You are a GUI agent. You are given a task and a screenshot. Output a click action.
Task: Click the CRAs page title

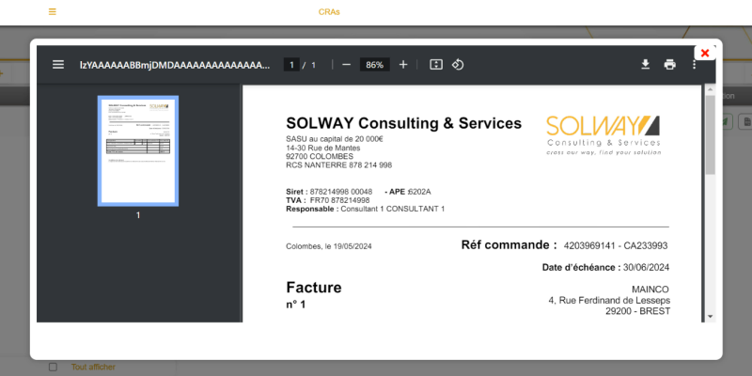point(329,12)
